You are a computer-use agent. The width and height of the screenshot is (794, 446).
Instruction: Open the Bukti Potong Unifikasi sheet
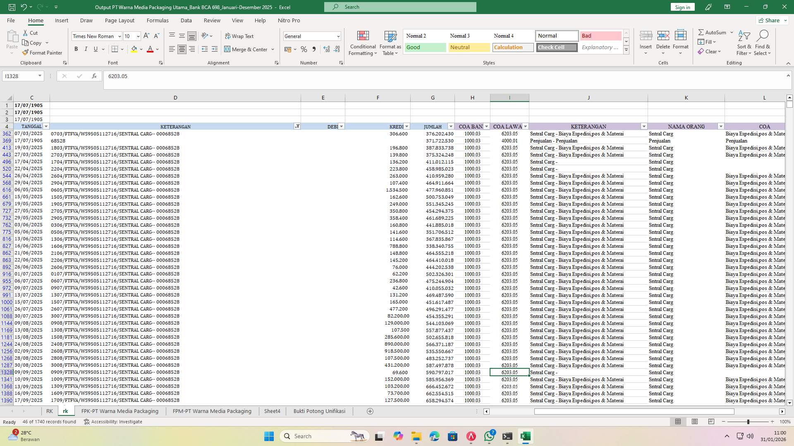click(x=319, y=411)
